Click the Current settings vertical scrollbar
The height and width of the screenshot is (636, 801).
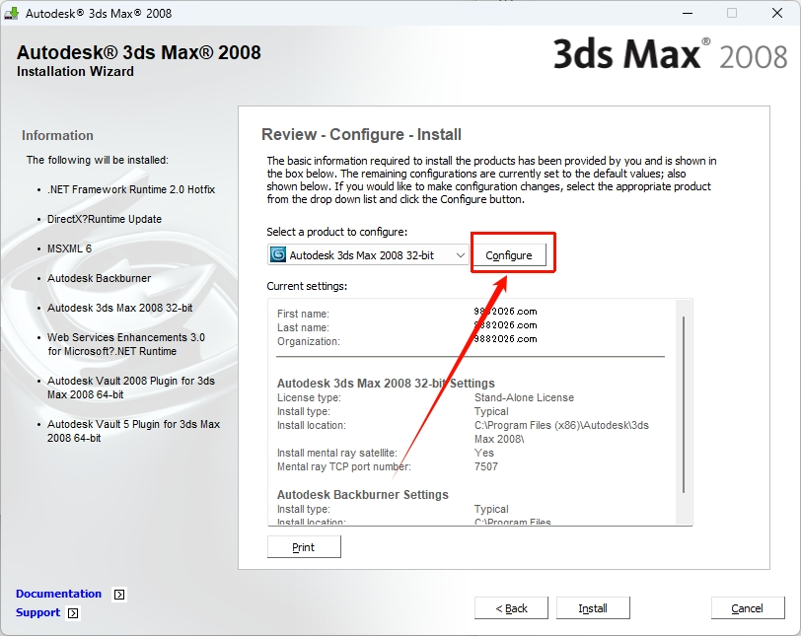(683, 404)
